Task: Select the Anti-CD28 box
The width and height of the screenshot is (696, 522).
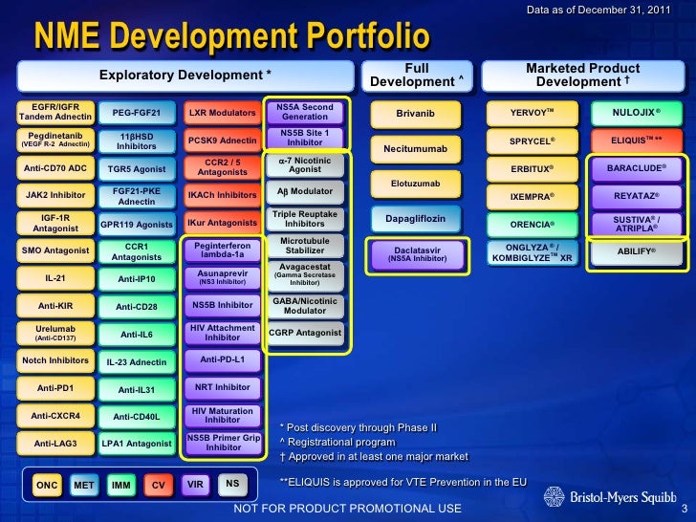Action: (x=137, y=307)
